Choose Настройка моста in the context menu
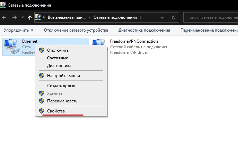 click(x=71, y=76)
